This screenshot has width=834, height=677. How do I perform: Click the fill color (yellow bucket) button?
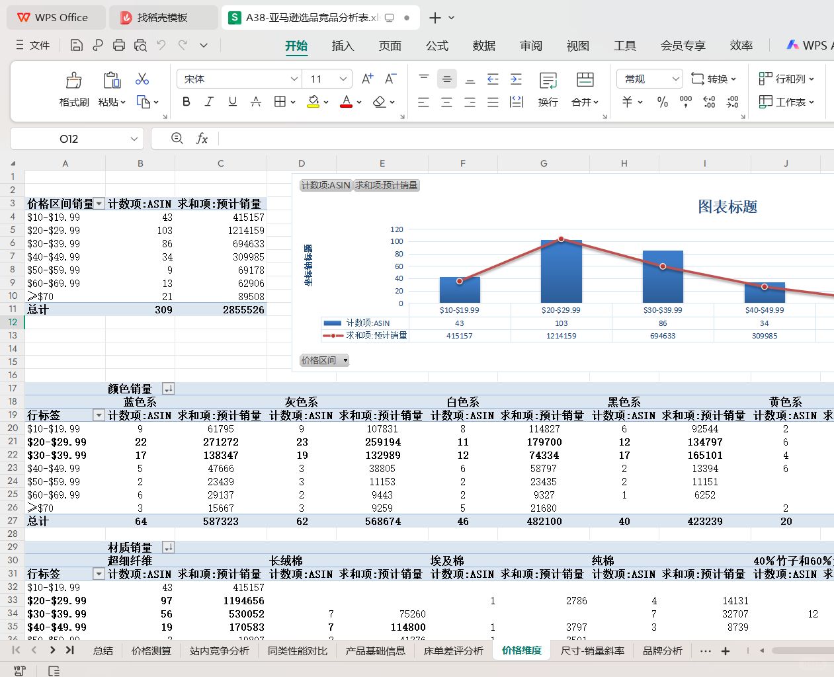313,102
